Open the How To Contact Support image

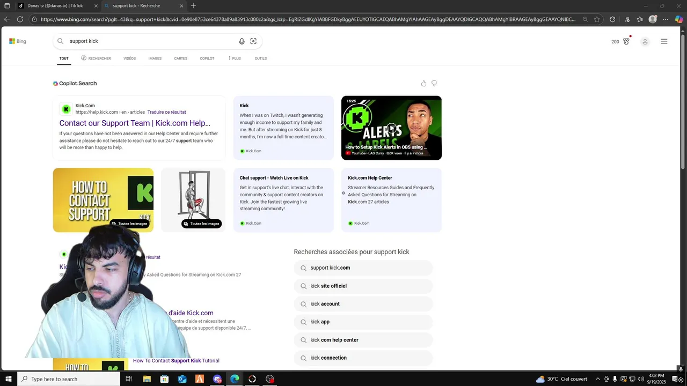click(x=103, y=200)
